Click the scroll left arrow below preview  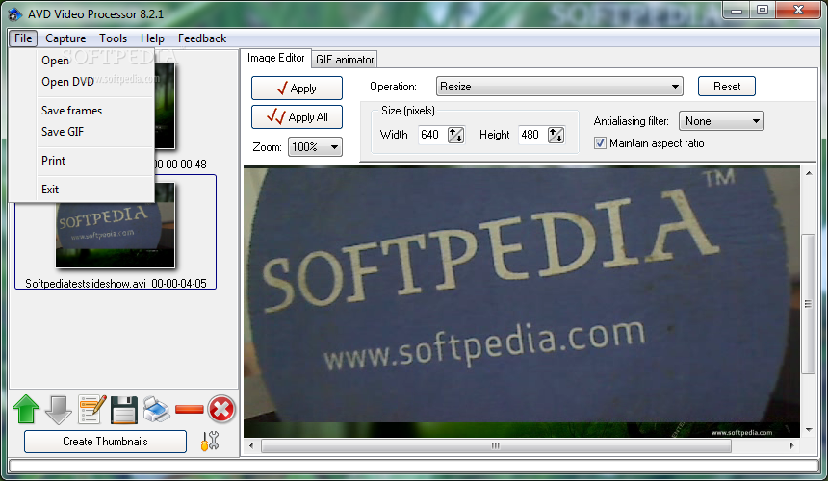251,445
